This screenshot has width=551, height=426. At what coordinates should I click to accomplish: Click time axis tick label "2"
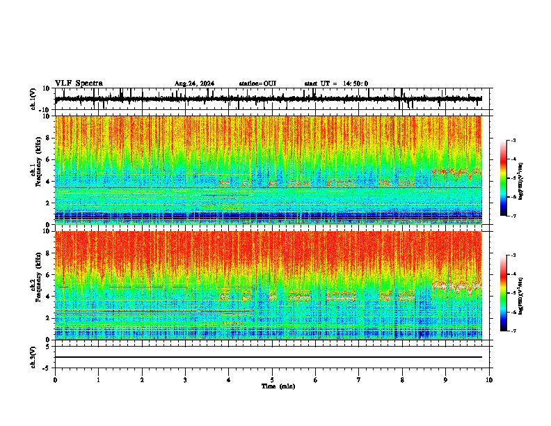tap(142, 380)
